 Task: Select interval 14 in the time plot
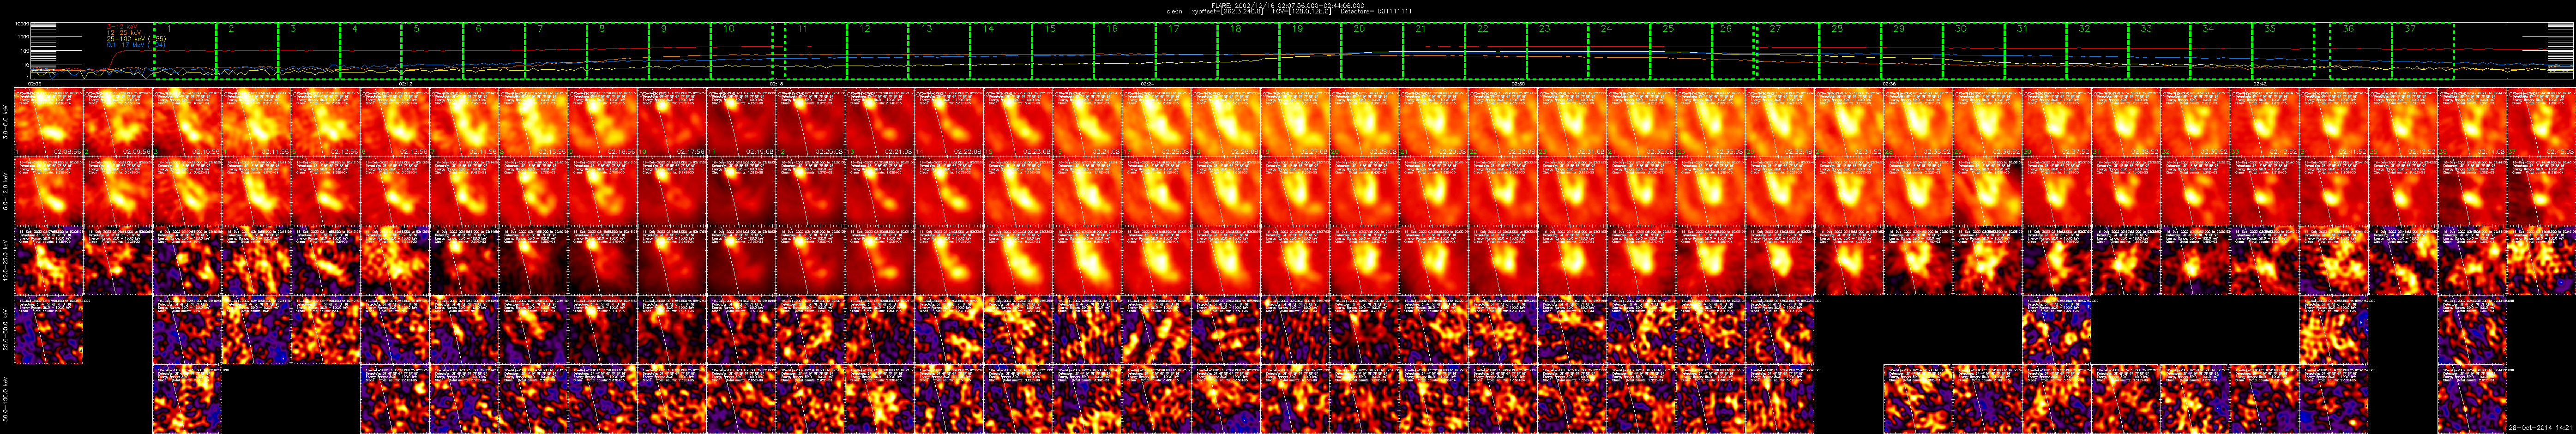tap(1002, 51)
